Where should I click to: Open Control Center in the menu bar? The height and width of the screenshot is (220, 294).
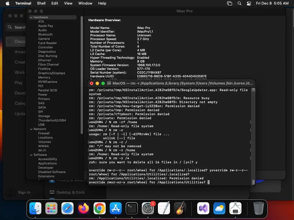point(249,3)
